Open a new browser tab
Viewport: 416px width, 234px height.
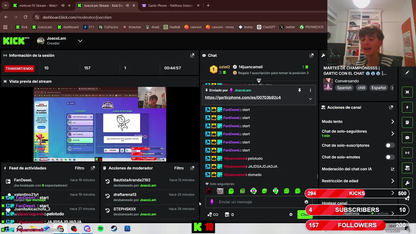[x=208, y=6]
